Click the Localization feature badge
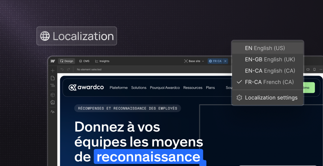Screen dimensions: 323x166 tap(77, 36)
